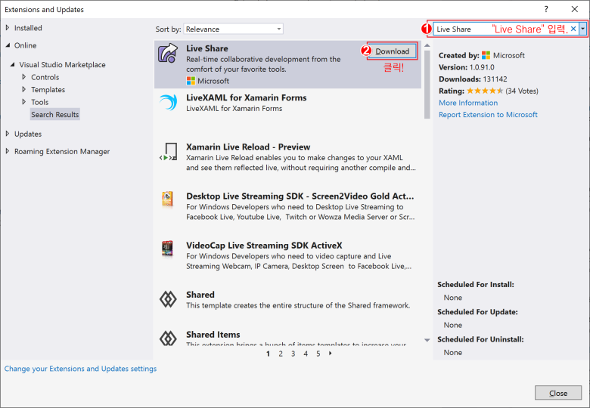590x408 pixels.
Task: Select the Shared Items result title
Action: [213, 335]
